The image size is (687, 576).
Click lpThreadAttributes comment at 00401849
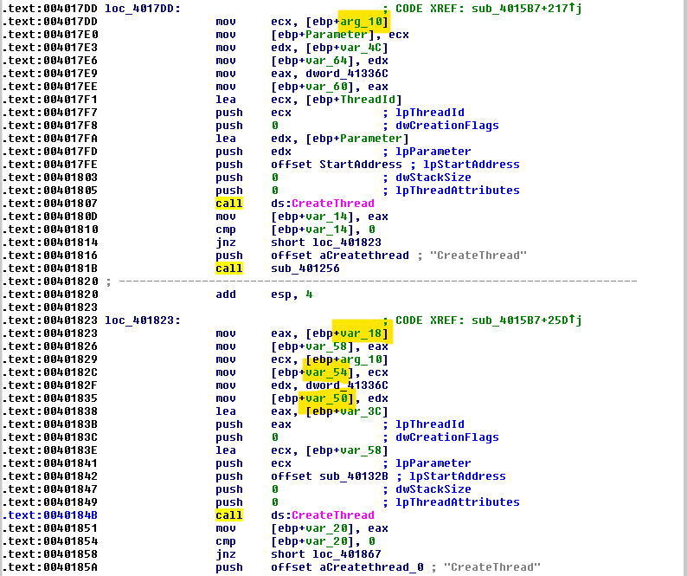458,502
